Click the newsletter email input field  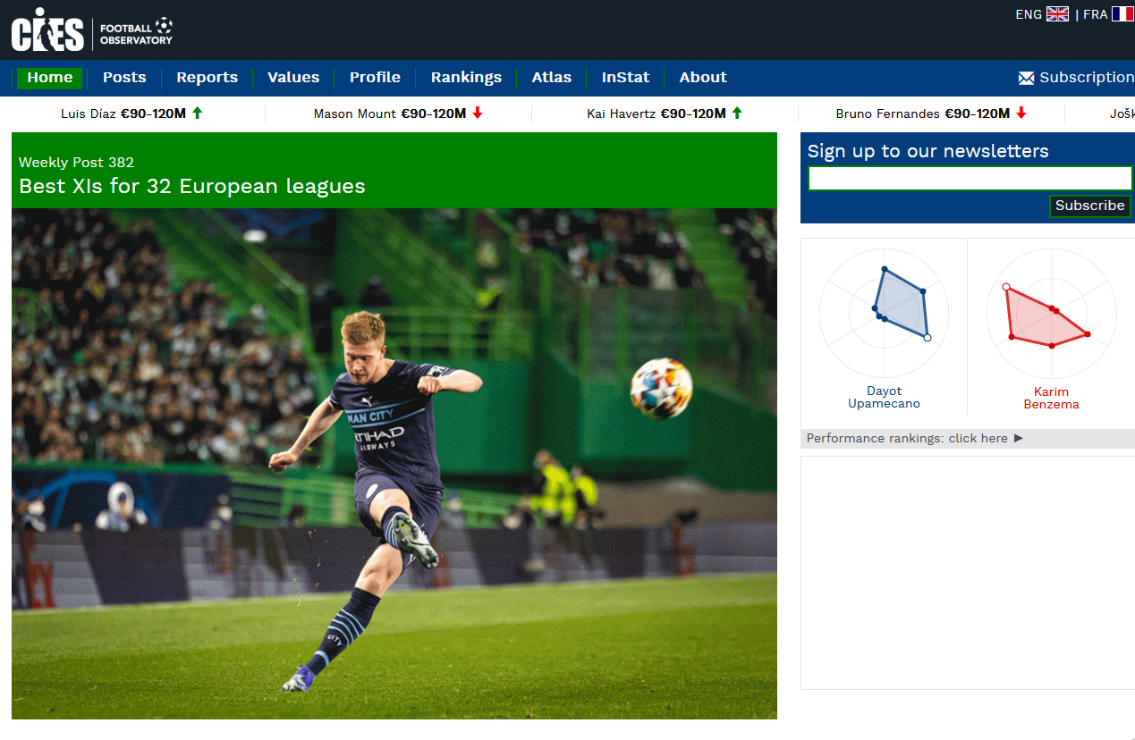[x=970, y=178]
